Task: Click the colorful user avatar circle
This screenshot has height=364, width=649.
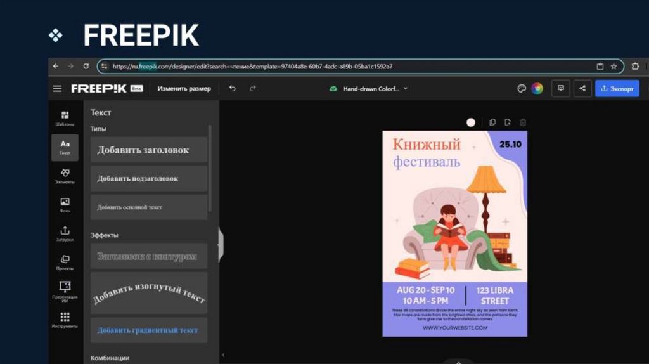Action: pyautogui.click(x=537, y=89)
